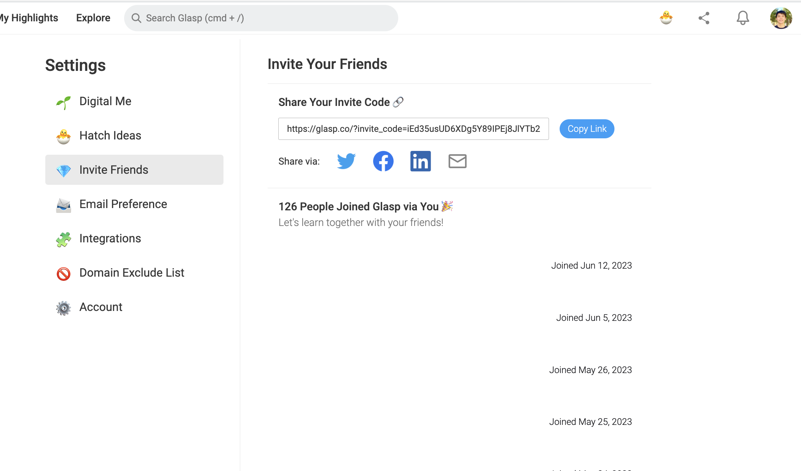Open notifications bell icon
This screenshot has height=471, width=801.
point(742,18)
